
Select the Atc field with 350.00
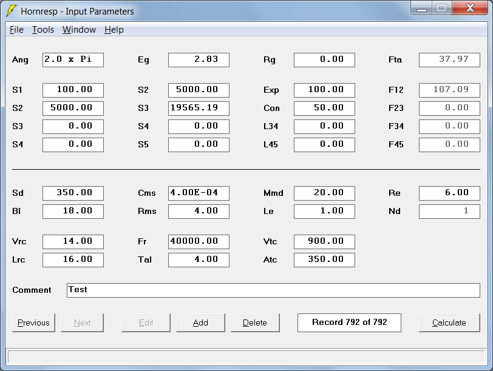tap(324, 260)
